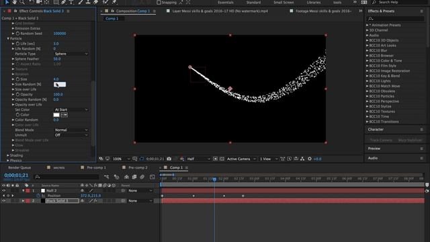Image resolution: width=430 pixels, height=242 pixels.
Task: Open the viewer resolution Half dropdown
Action: point(199,159)
